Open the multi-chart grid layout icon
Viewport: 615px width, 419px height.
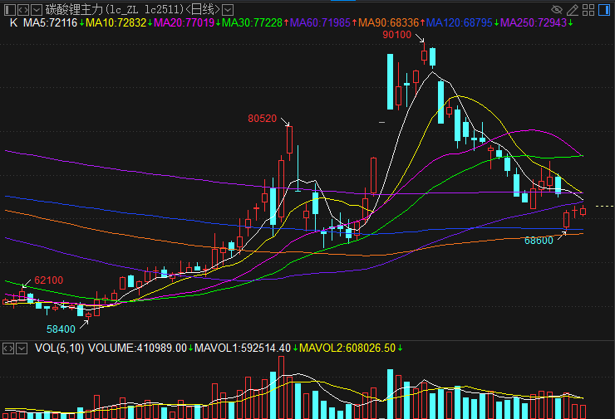point(588,10)
